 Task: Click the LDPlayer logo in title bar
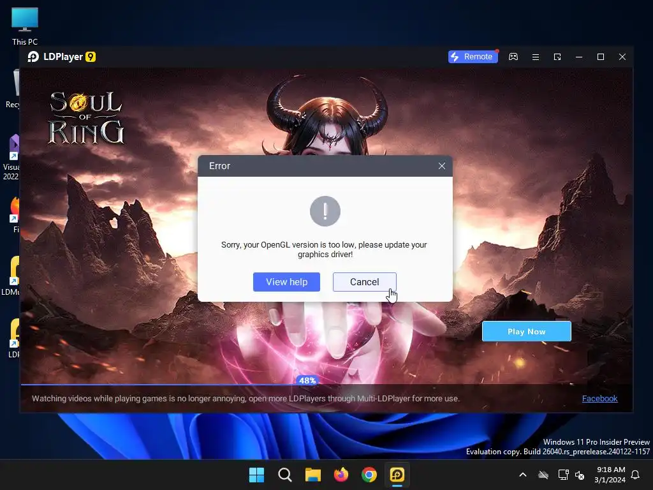(62, 57)
